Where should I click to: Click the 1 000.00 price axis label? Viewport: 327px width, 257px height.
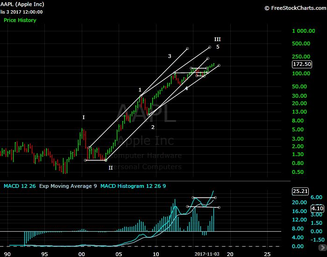304,31
